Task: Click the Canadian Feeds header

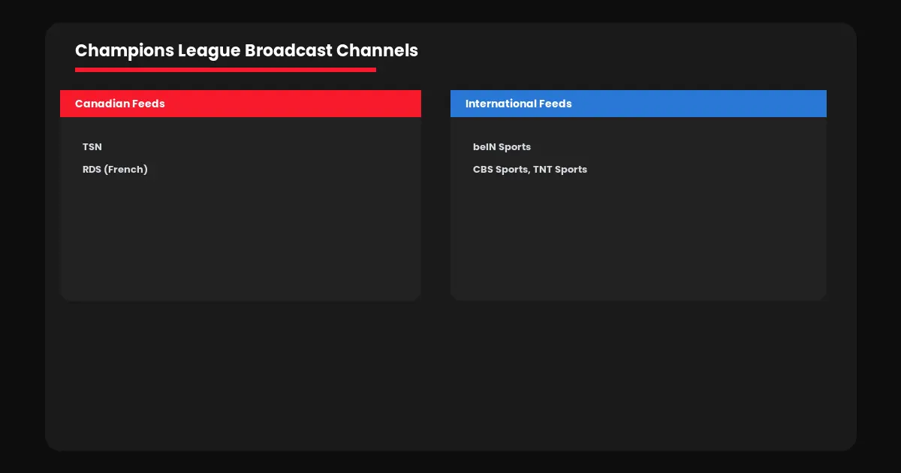Action: [240, 104]
